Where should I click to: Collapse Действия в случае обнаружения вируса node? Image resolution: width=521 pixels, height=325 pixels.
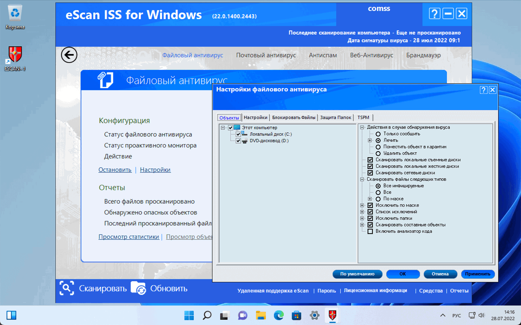362,127
